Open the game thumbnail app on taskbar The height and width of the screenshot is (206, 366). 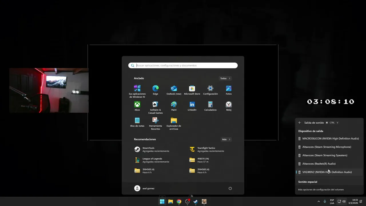tap(204, 201)
